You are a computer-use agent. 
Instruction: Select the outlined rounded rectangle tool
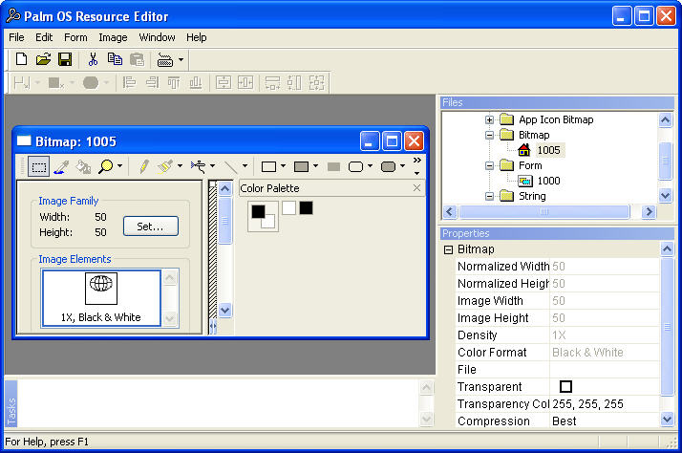(x=355, y=166)
